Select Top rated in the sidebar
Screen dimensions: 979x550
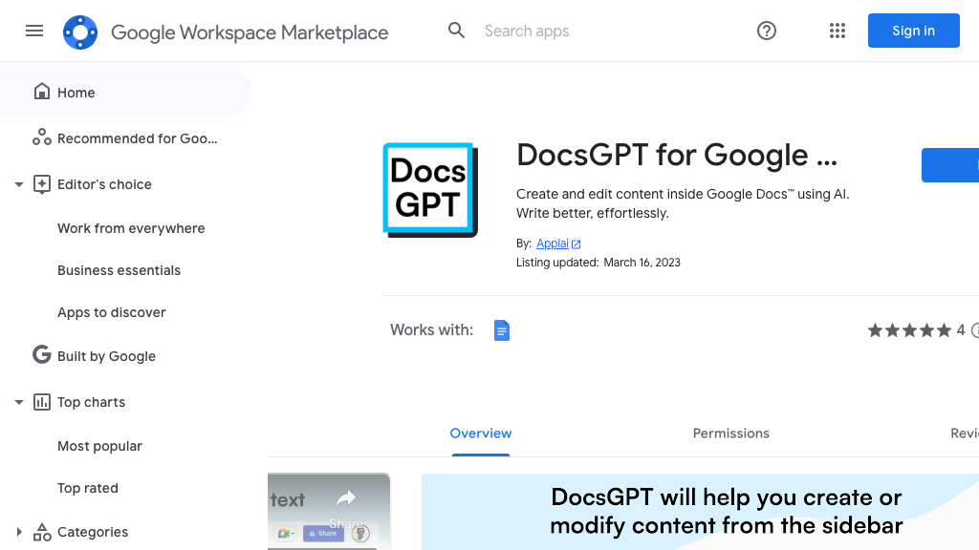click(88, 488)
